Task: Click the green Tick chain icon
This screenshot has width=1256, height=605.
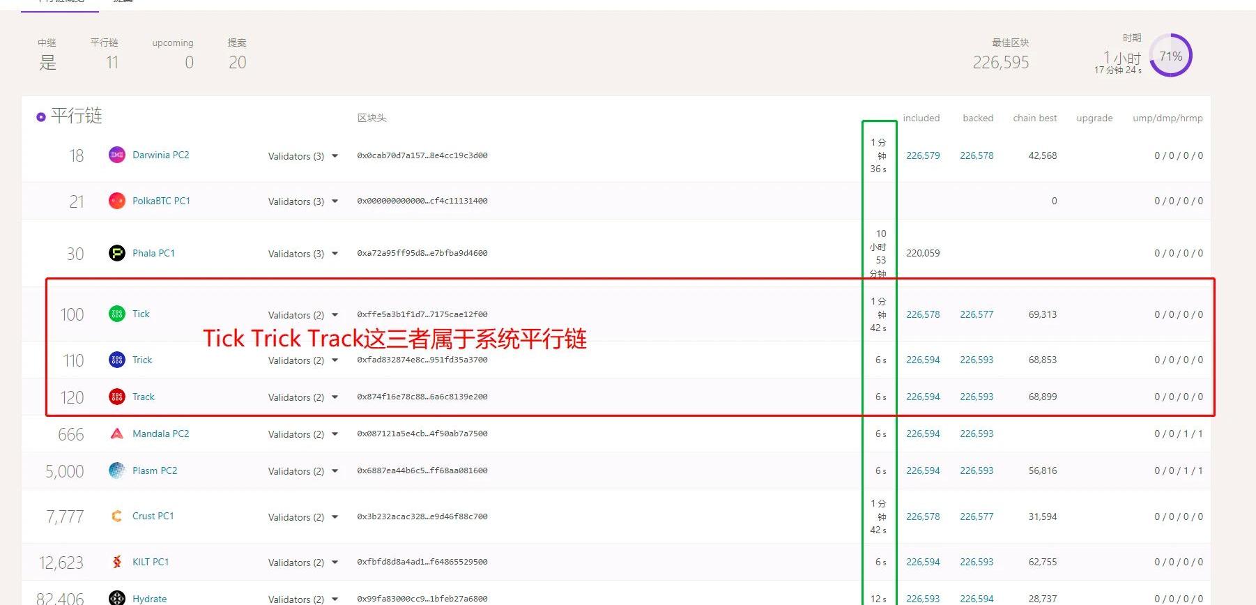Action: (116, 314)
